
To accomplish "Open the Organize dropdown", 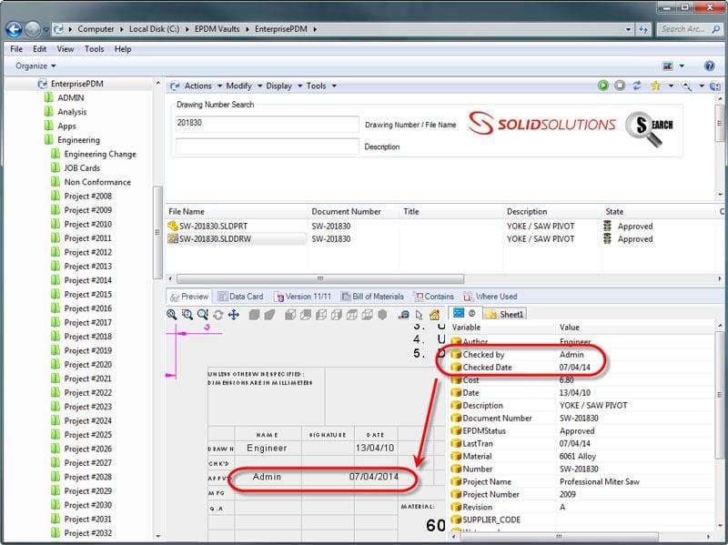I will pos(35,66).
